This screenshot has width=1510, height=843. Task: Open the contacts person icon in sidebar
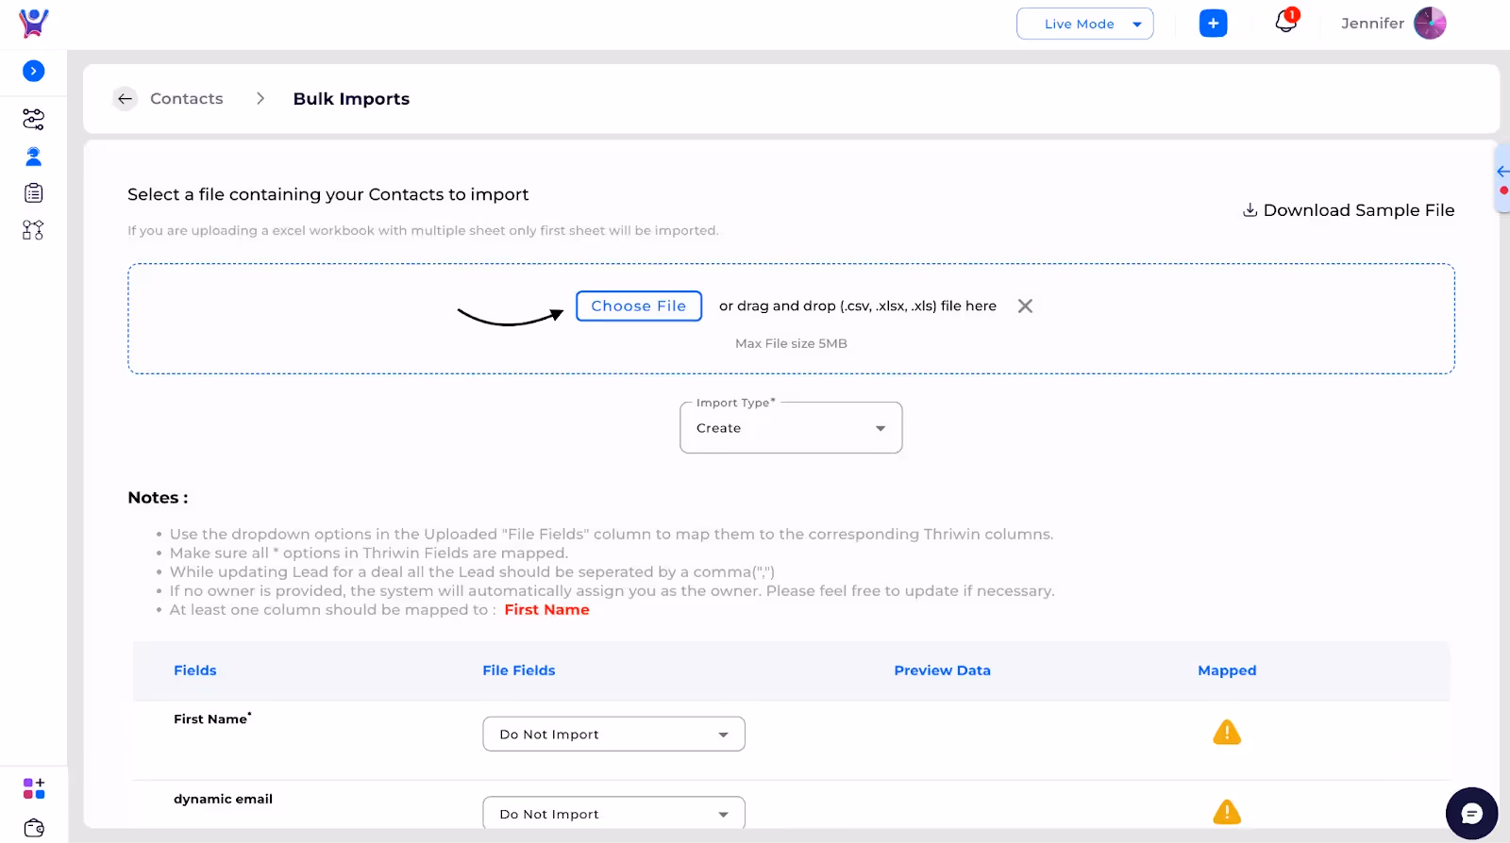[33, 157]
